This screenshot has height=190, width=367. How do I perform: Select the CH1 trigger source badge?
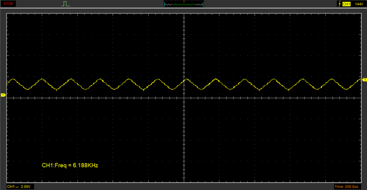click(x=346, y=4)
